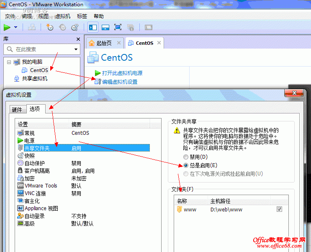Enter full screen mode icon

(118, 27)
